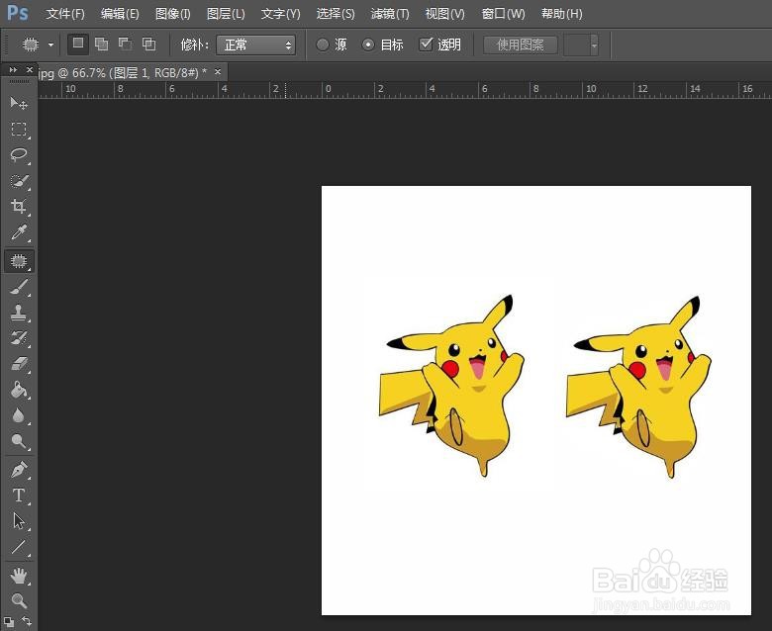Select the Pen tool

tap(19, 470)
